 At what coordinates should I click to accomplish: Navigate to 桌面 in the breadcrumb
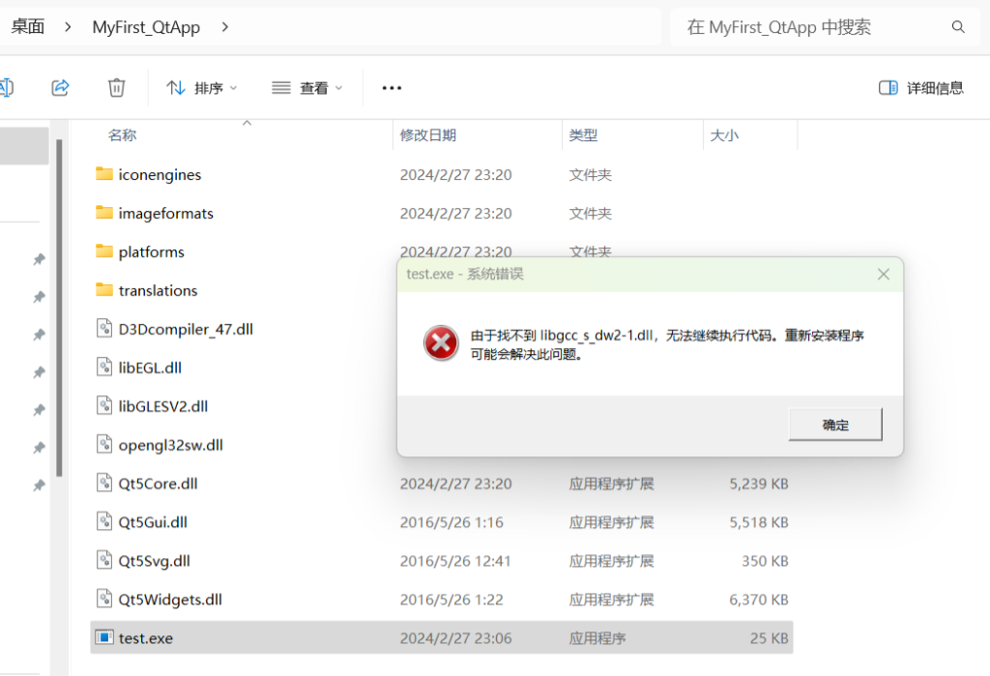pos(28,27)
